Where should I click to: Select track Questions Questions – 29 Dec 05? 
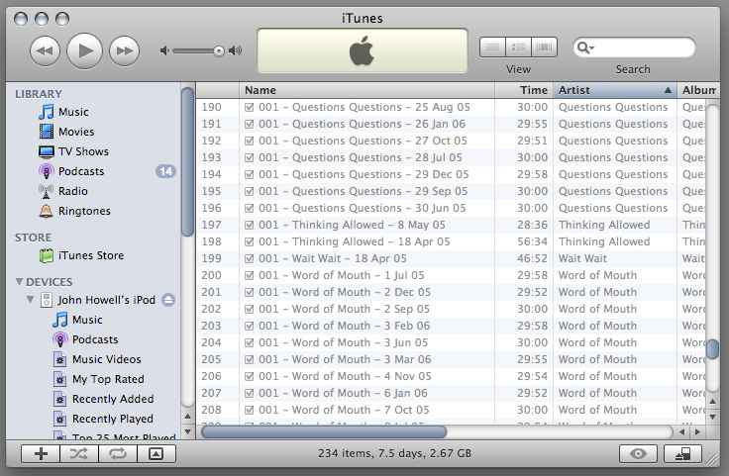364,174
